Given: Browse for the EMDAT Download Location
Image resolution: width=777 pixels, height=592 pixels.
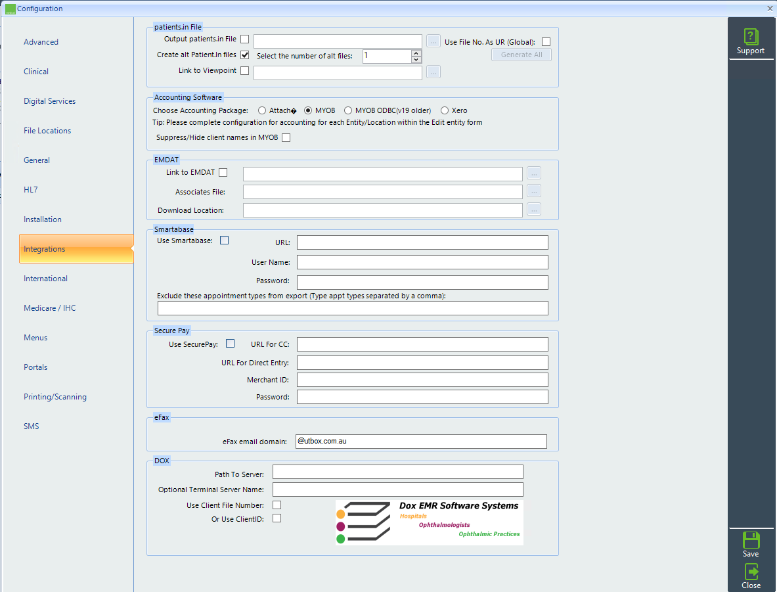Looking at the screenshot, I should click(x=534, y=209).
